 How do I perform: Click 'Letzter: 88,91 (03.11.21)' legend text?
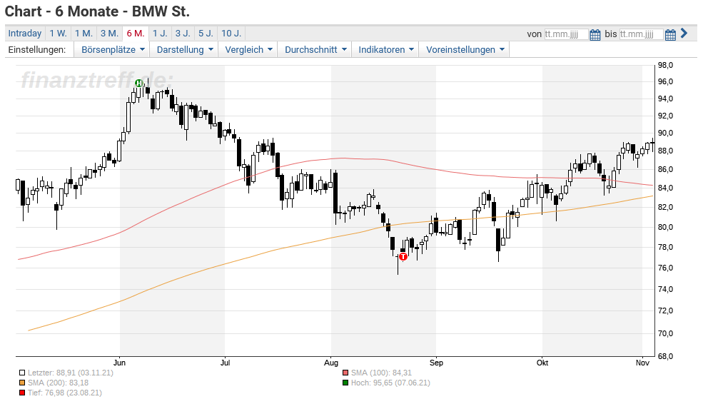tap(71, 373)
